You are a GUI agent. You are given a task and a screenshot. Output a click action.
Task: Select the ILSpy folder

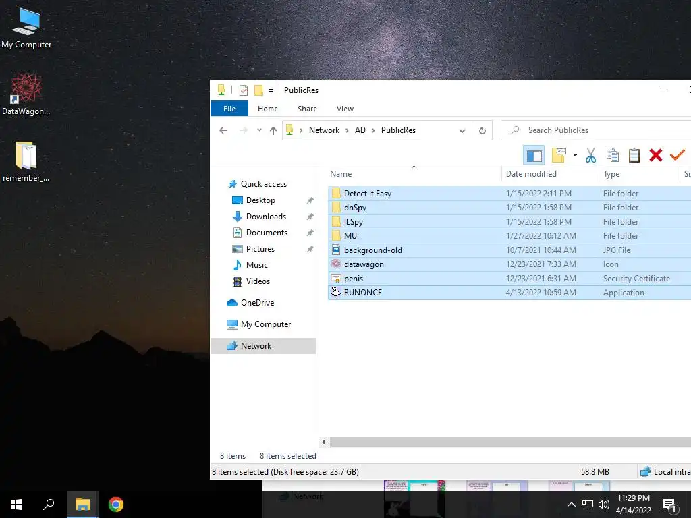[x=509, y=221]
